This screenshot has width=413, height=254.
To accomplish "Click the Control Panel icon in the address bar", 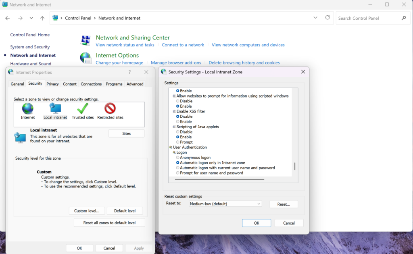I will click(x=55, y=18).
